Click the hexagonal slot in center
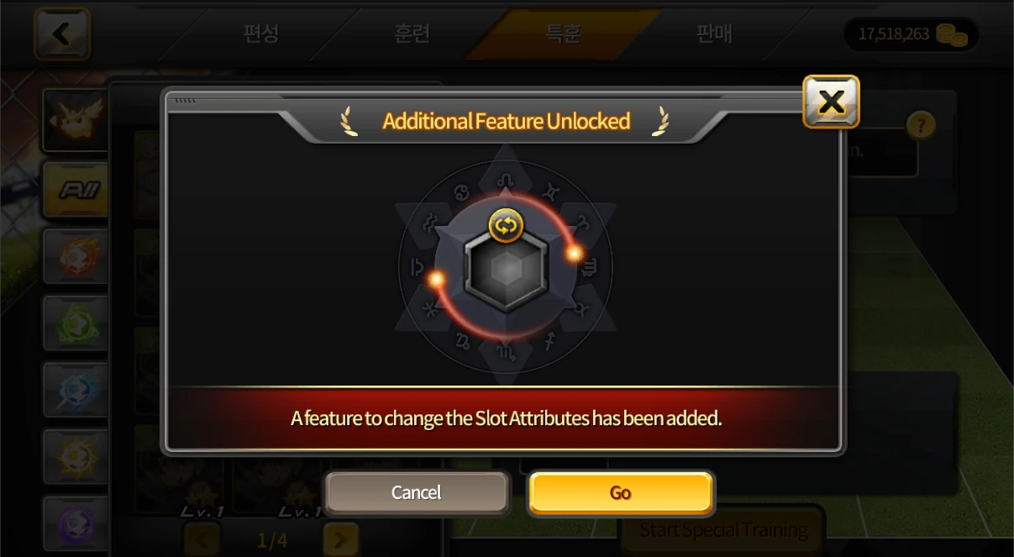 click(x=506, y=270)
